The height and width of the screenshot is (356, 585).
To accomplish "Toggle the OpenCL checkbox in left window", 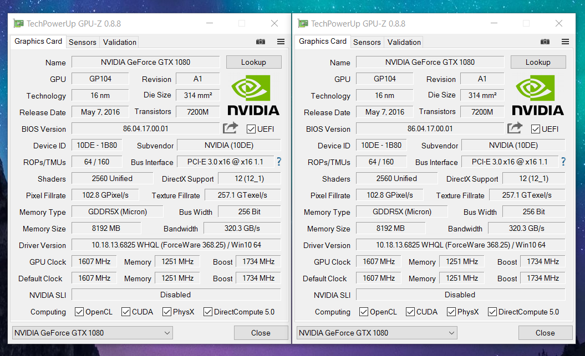I will (x=79, y=312).
